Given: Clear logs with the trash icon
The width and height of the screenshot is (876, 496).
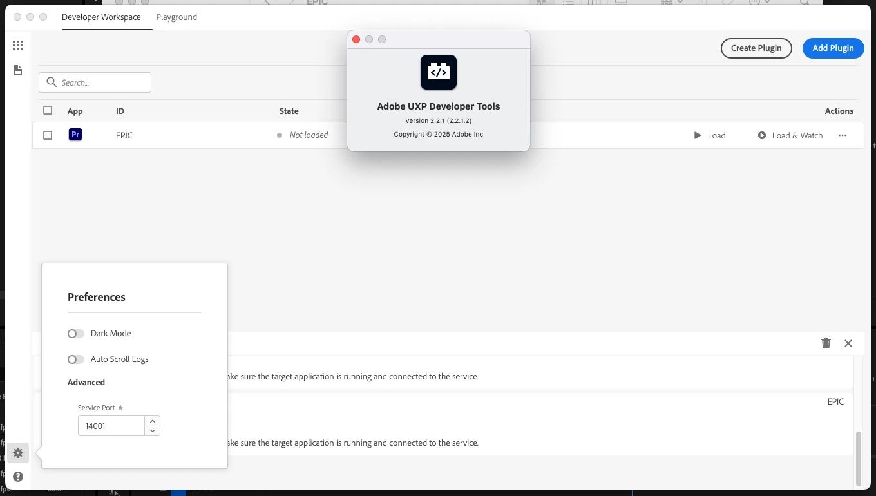Looking at the screenshot, I should click(x=826, y=343).
